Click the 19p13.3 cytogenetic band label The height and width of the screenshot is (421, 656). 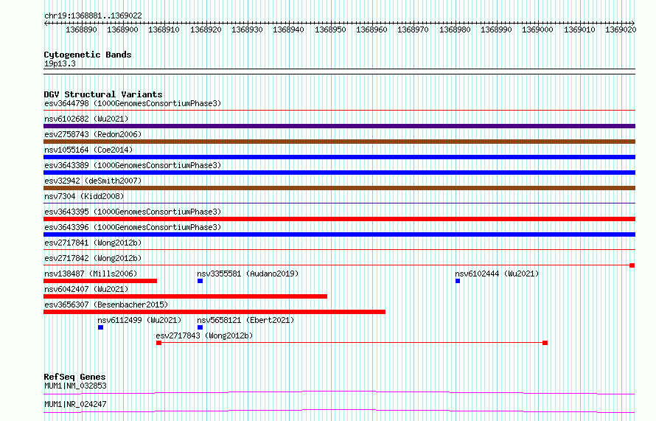click(60, 63)
